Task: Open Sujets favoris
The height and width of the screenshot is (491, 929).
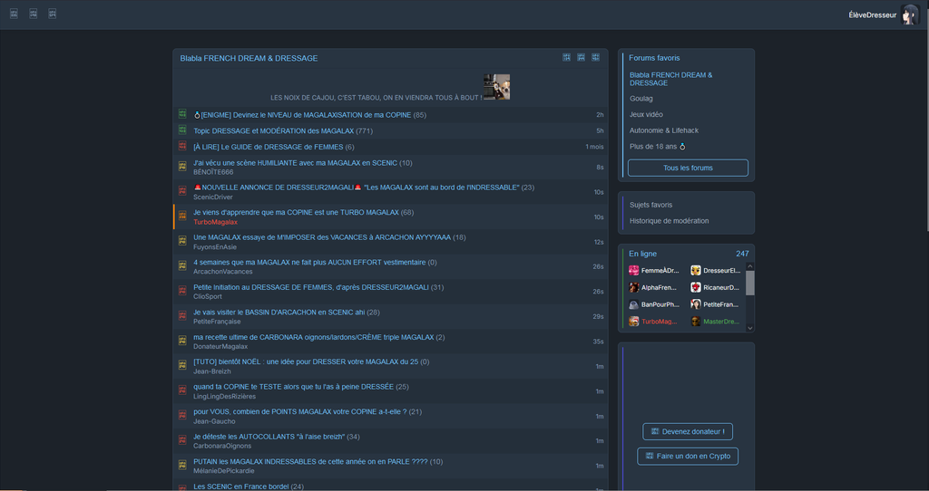Action: [x=650, y=206]
